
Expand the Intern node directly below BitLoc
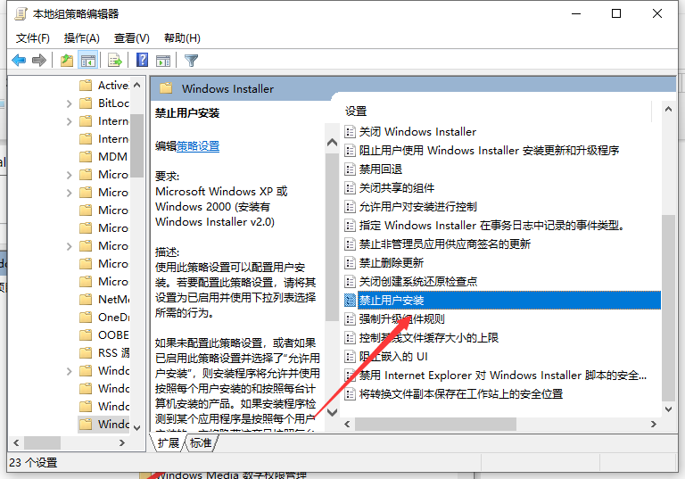coord(70,121)
